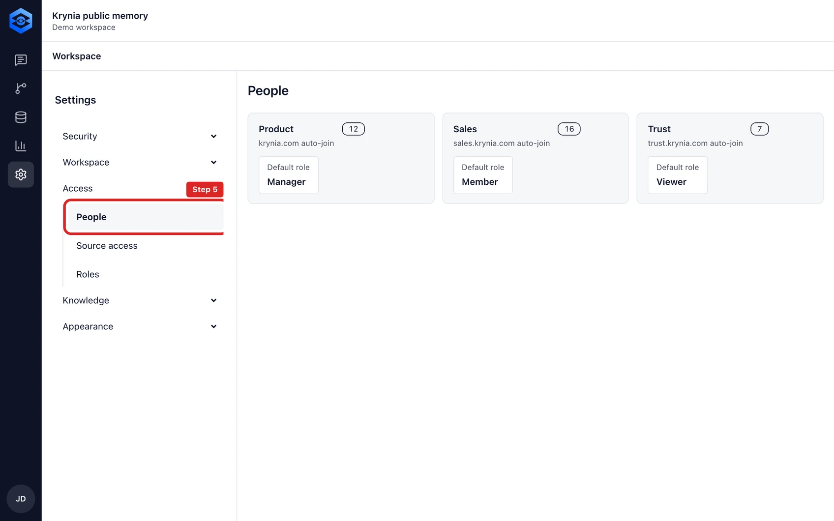Open the branch workflows sidebar icon
This screenshot has width=834, height=521.
[x=21, y=88]
